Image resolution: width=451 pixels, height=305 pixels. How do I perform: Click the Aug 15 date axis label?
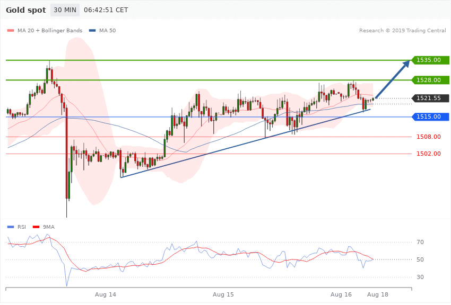[x=223, y=294]
